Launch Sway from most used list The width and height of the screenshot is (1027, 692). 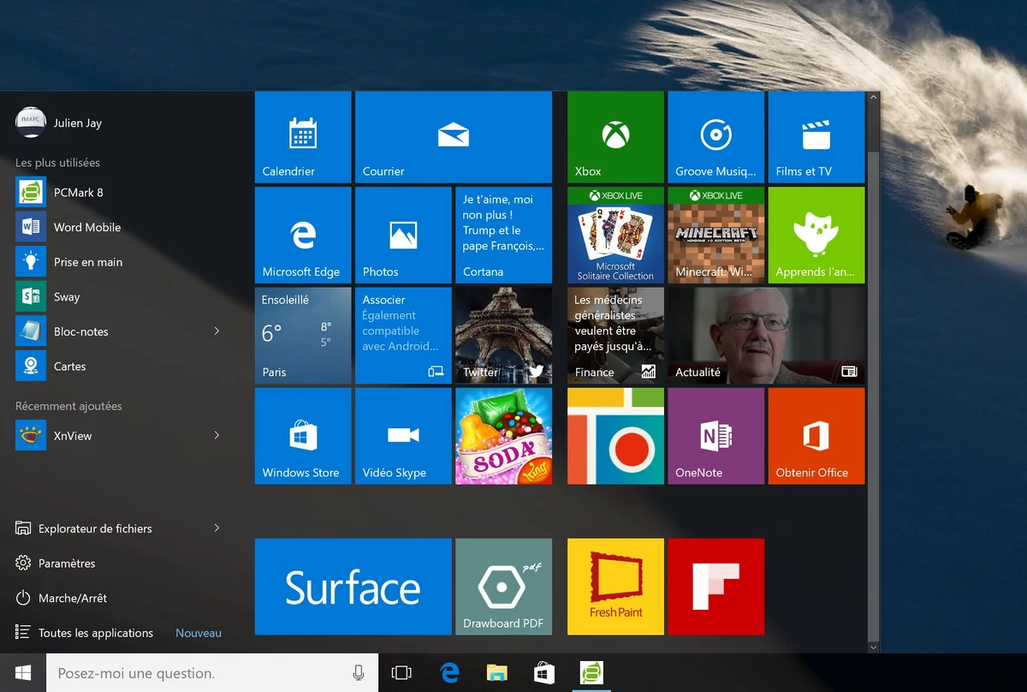coord(120,296)
